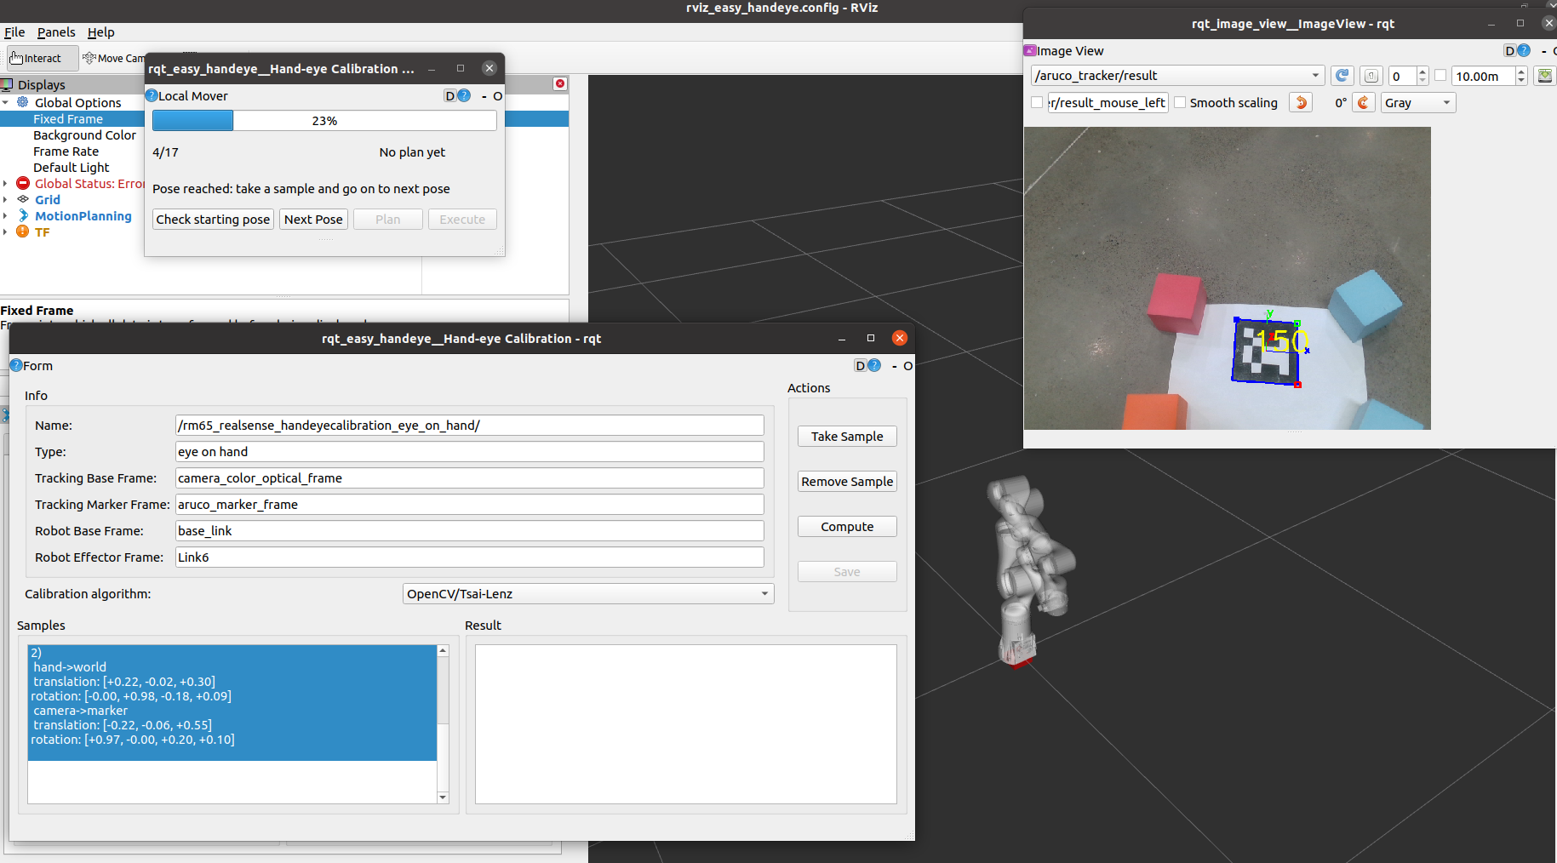Click the camera image in Image View
Viewport: 1557px width, 863px height.
[x=1227, y=278]
